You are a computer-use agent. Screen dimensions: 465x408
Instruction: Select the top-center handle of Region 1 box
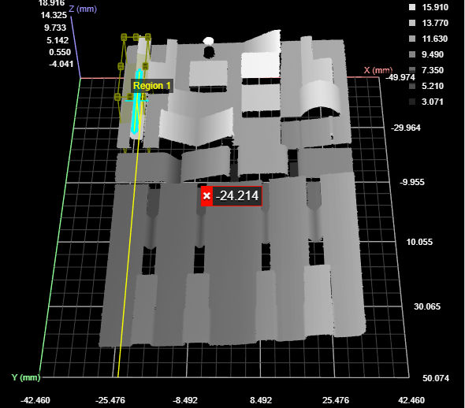click(x=136, y=37)
